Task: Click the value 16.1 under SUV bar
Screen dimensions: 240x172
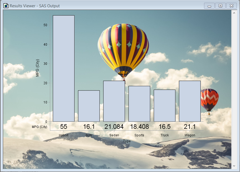Action: (89, 127)
